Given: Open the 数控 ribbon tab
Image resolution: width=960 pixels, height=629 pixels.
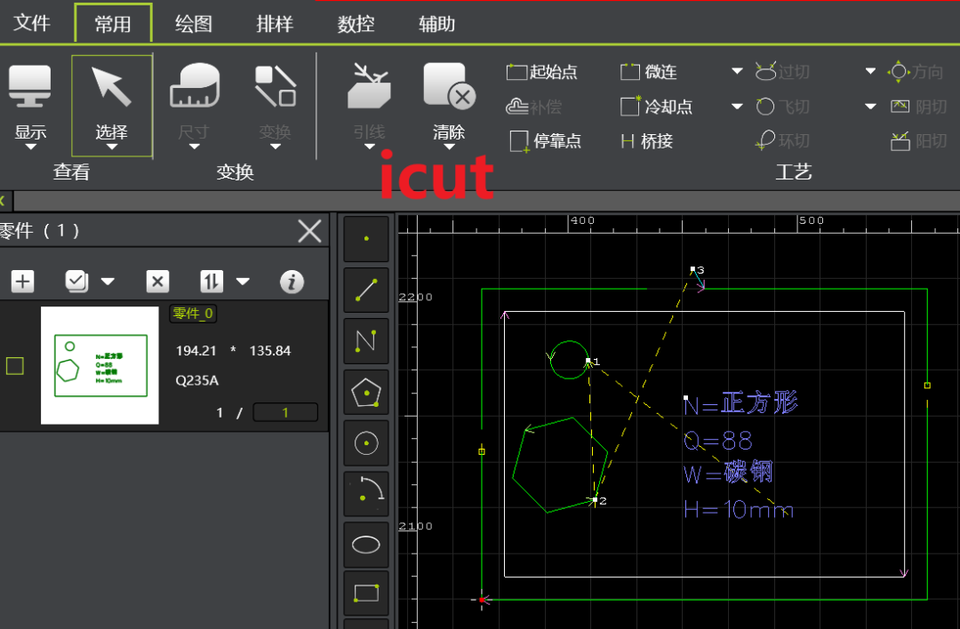Looking at the screenshot, I should tap(356, 23).
